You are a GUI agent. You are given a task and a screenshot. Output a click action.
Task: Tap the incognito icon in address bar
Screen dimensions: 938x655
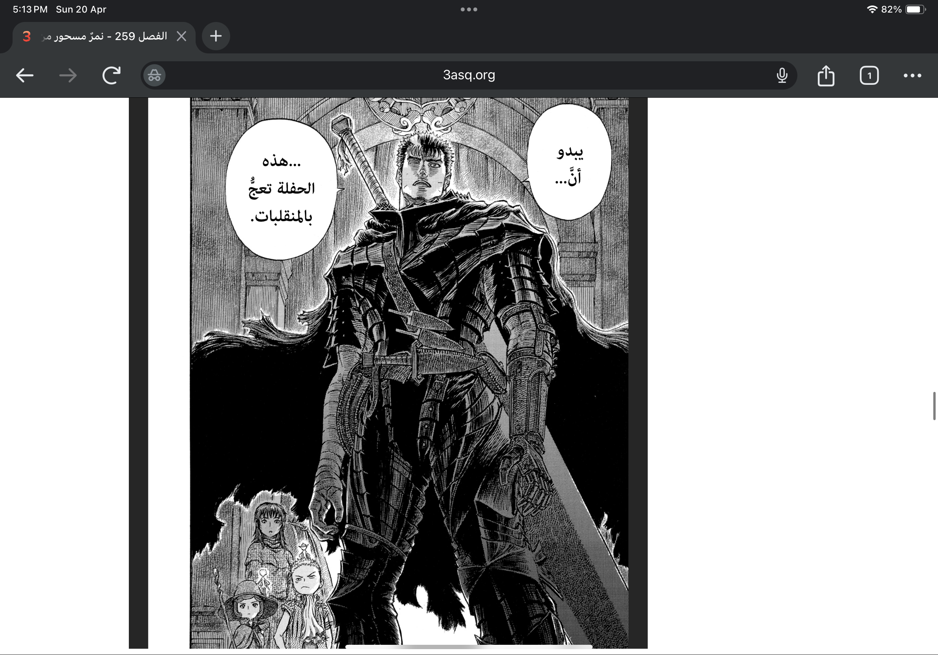pos(154,75)
